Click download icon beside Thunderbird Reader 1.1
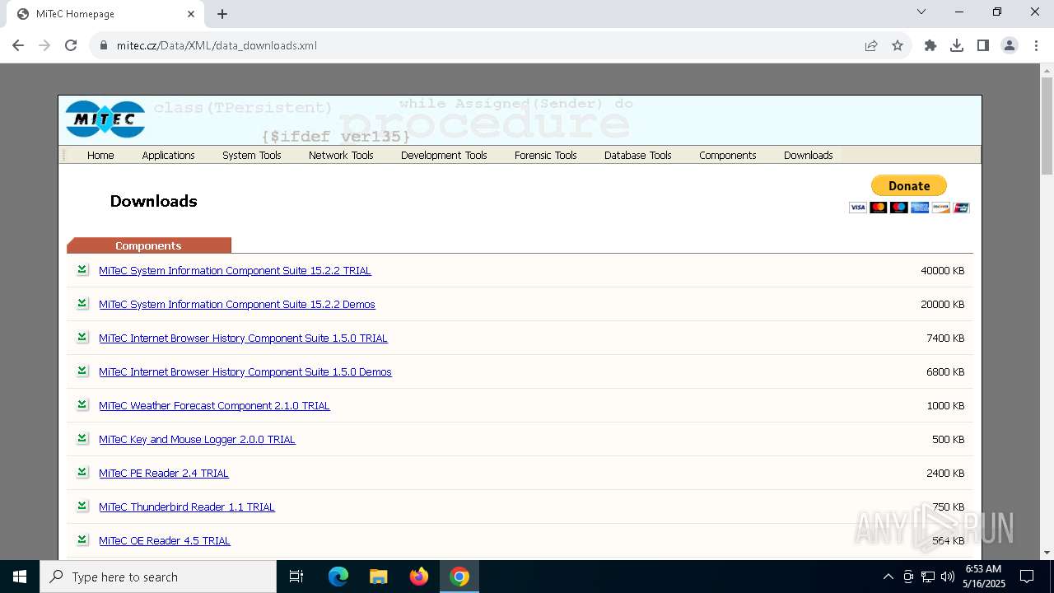Viewport: 1054px width, 593px height. (82, 506)
